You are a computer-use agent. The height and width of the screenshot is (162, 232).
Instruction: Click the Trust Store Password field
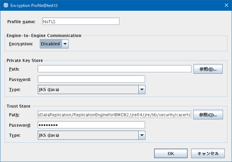(91, 125)
